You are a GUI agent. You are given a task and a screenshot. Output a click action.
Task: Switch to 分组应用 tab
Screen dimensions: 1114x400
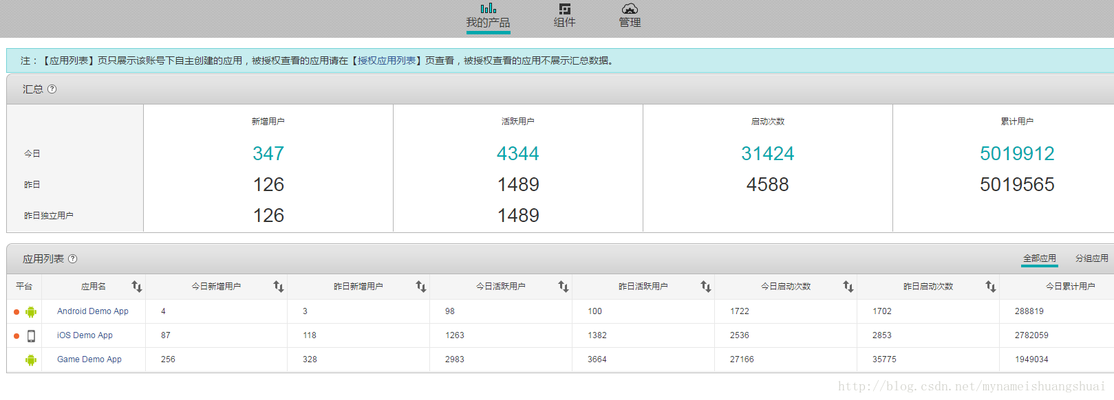point(1092,258)
